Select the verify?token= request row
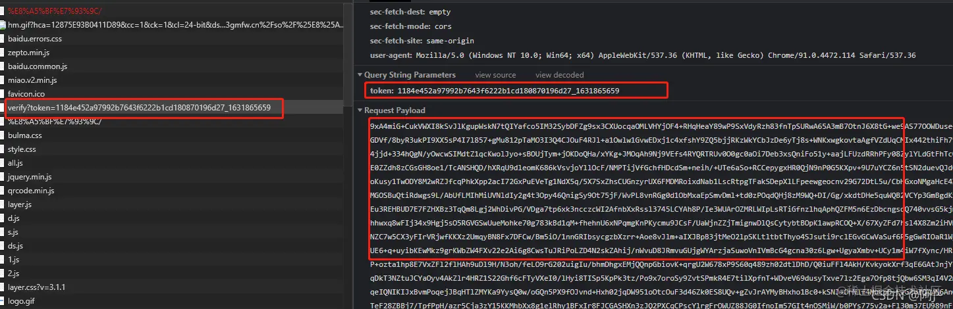 tap(172, 108)
